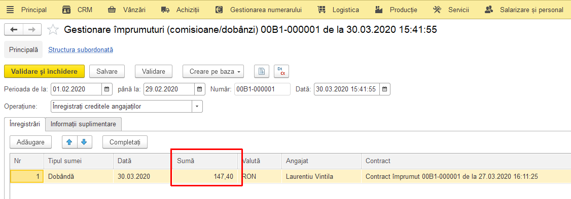
Task: Open the document report icon button
Action: tap(262, 71)
